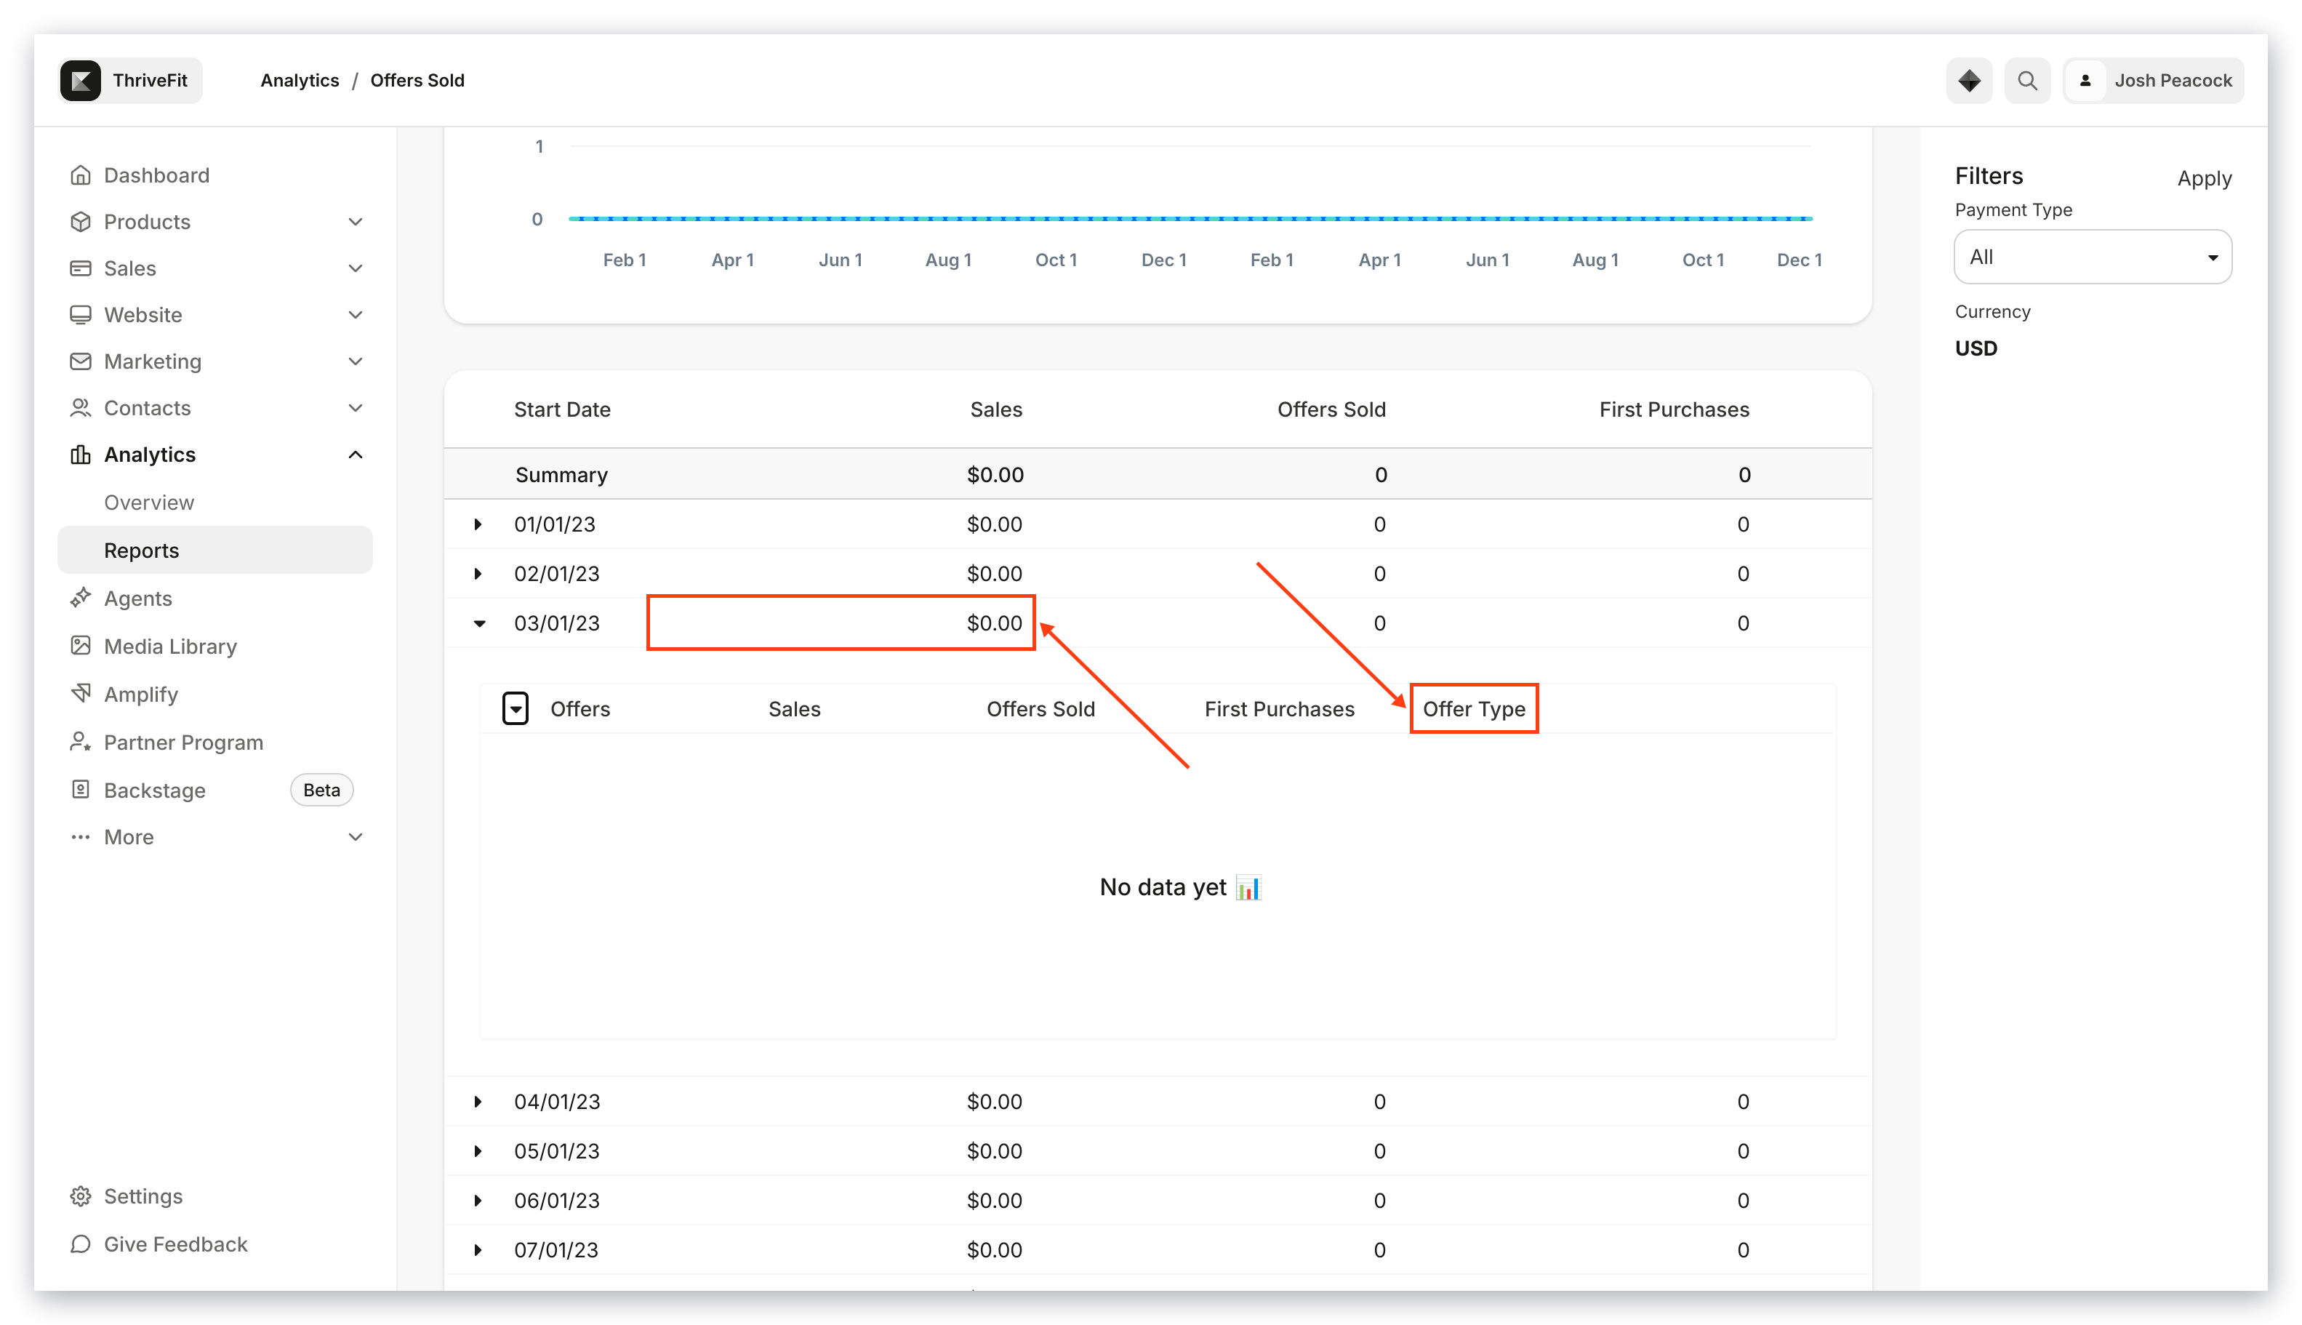2302x1325 pixels.
Task: Click the Offer Type column header
Action: coord(1473,709)
